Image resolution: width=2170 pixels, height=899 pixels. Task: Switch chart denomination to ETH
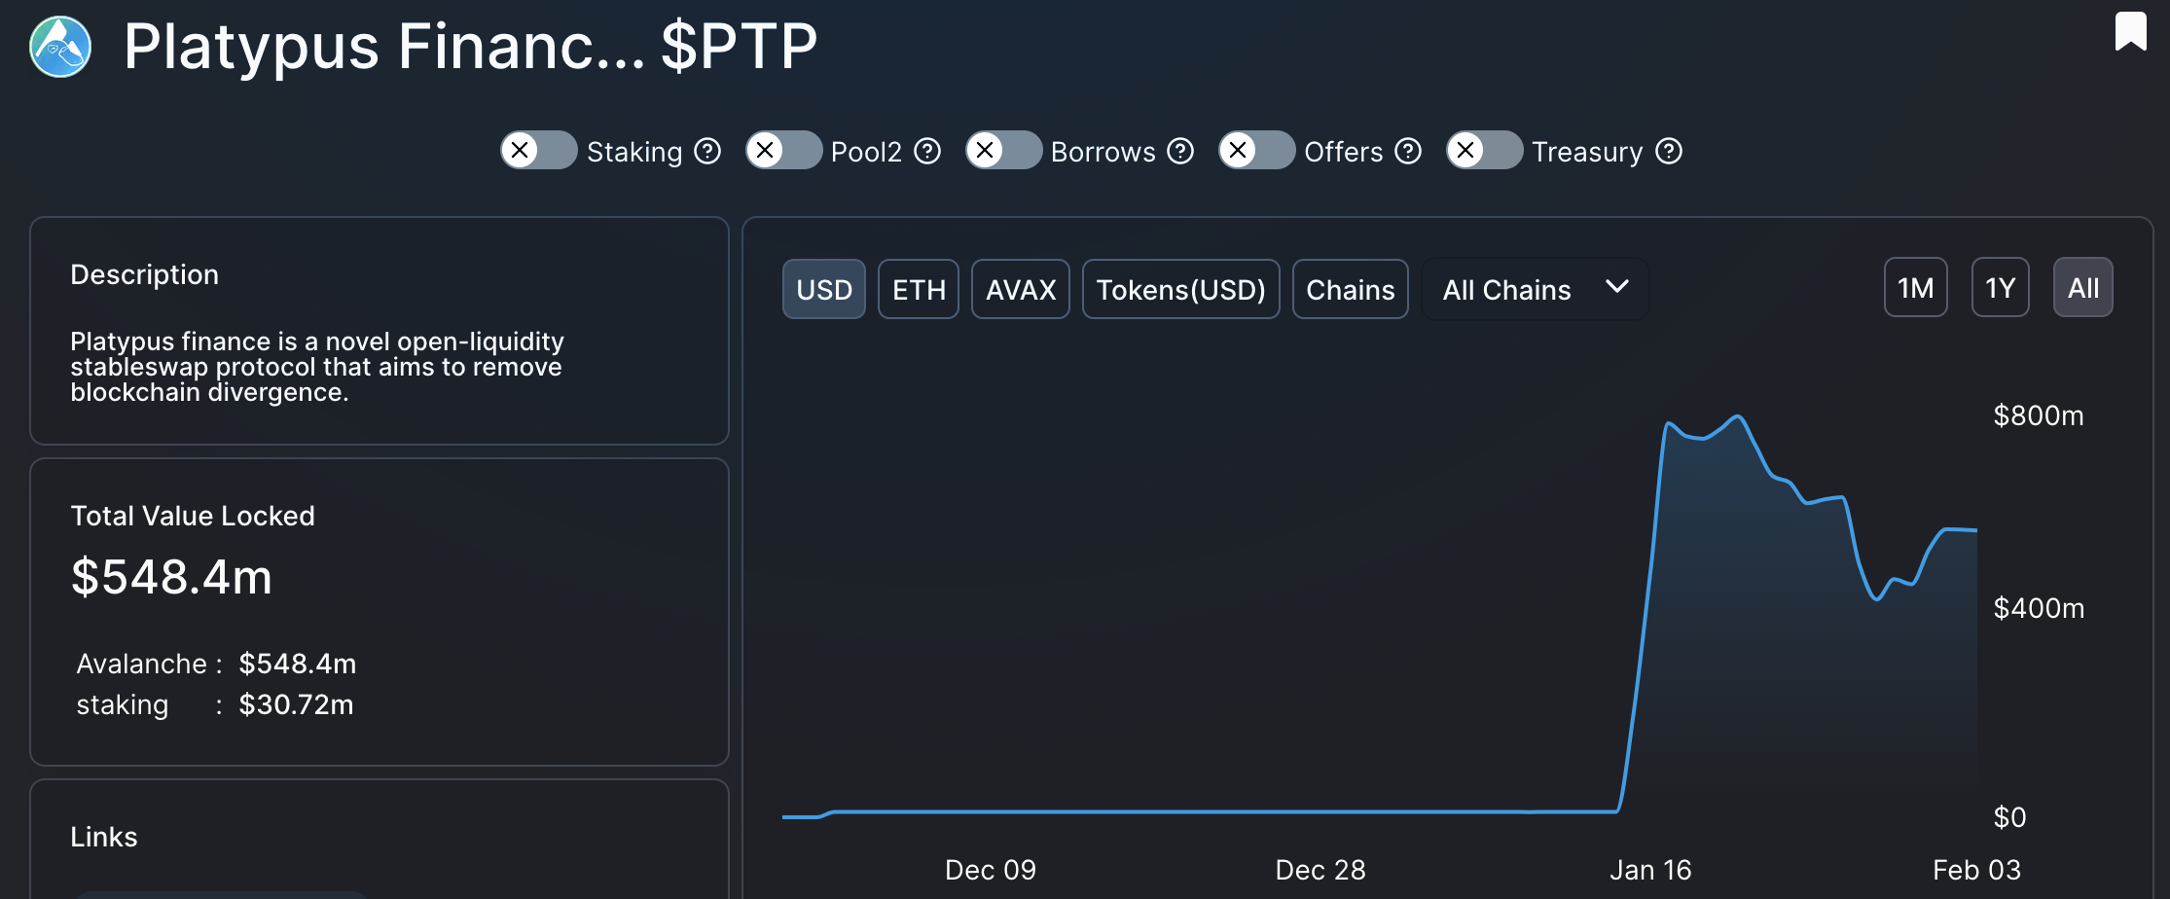(x=919, y=289)
